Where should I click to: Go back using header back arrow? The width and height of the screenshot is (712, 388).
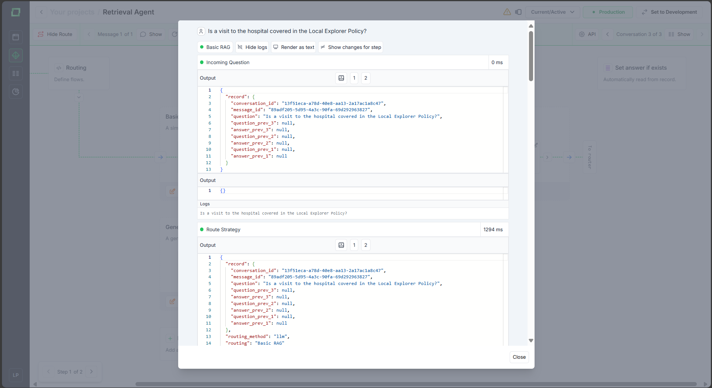tap(41, 12)
